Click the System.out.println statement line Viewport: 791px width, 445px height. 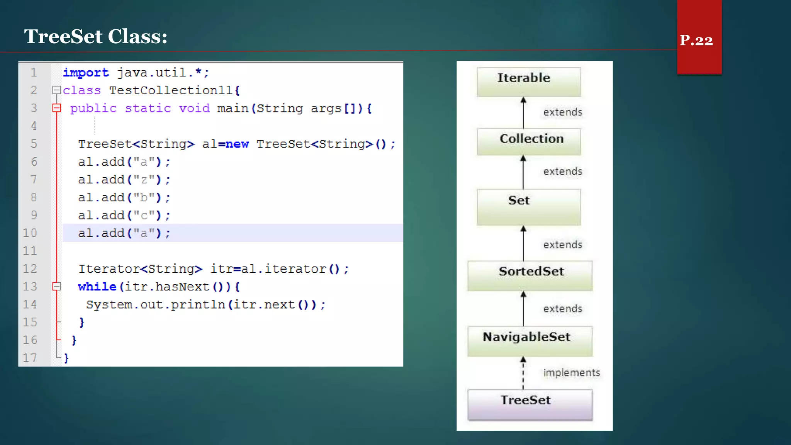pos(205,305)
